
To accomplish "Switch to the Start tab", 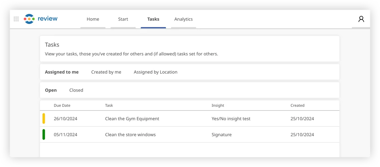I will pos(123,19).
